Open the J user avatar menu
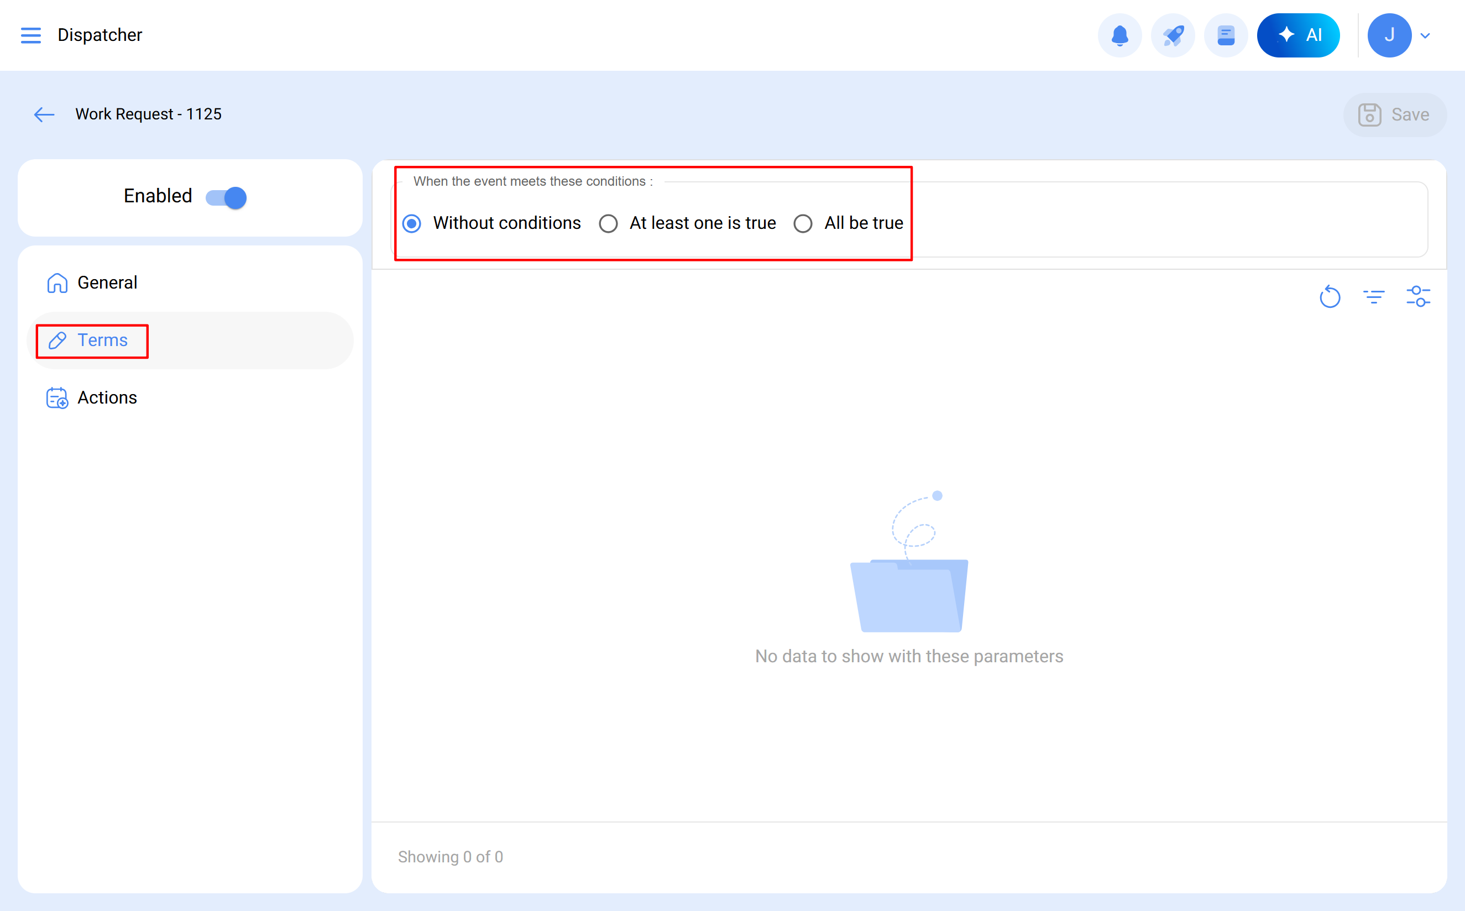This screenshot has height=911, width=1465. point(1389,35)
